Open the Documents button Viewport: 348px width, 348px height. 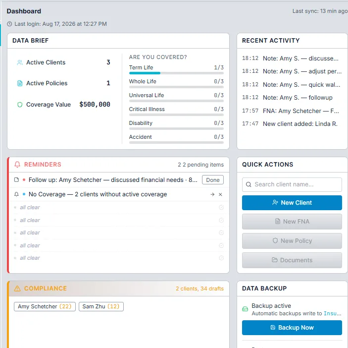tap(292, 260)
